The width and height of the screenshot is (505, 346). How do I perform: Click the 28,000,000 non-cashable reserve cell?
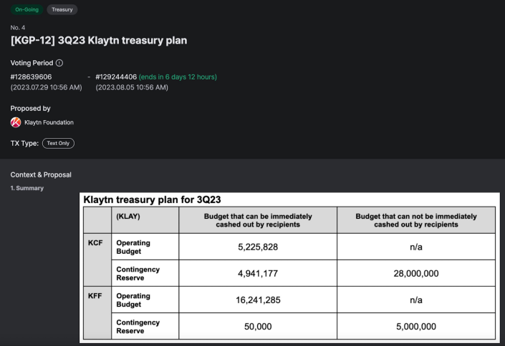(416, 273)
